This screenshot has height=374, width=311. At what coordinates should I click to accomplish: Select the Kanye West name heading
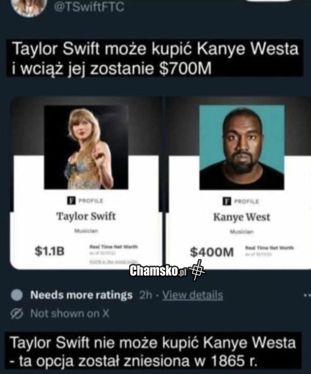(x=242, y=217)
